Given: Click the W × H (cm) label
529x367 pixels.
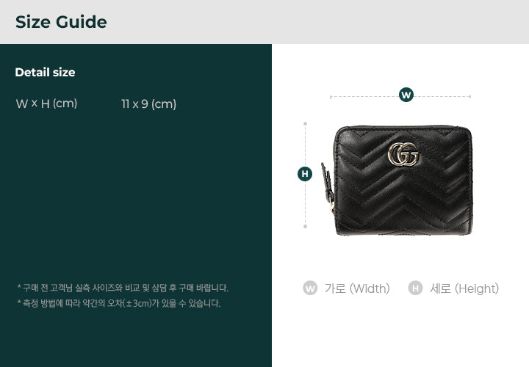Looking at the screenshot, I should (x=46, y=103).
